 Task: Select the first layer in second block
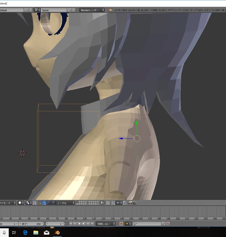click(89, 202)
